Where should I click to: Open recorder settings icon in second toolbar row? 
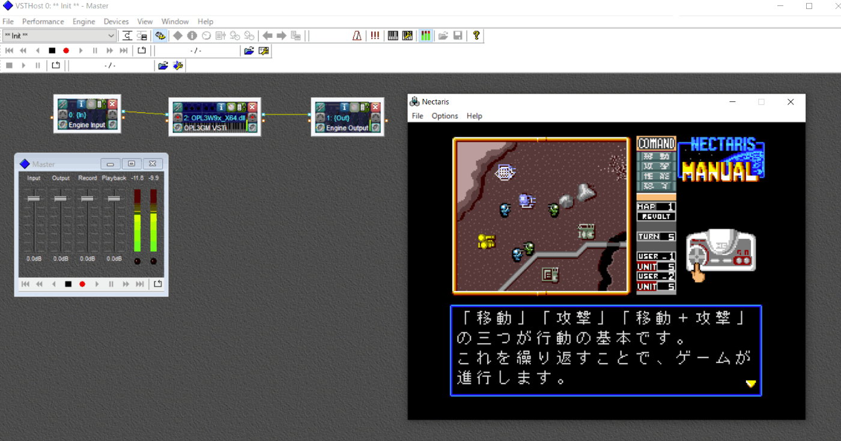(263, 50)
